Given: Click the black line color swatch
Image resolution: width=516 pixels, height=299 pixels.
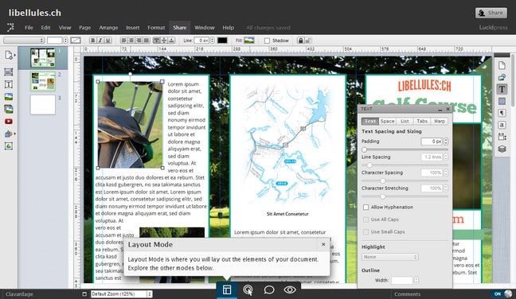Looking at the screenshot, I should coord(222,41).
